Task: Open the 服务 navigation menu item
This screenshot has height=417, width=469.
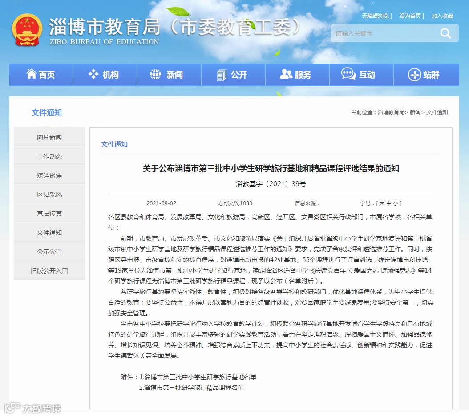Action: point(297,75)
